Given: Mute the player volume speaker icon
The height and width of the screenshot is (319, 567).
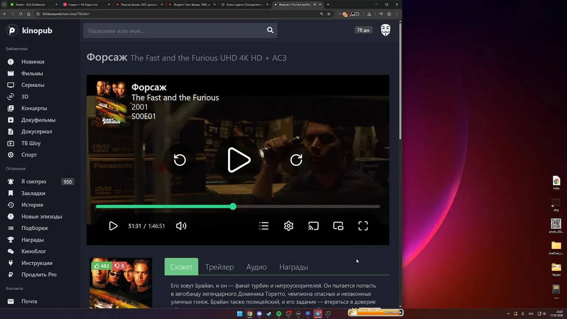Looking at the screenshot, I should pos(181,226).
